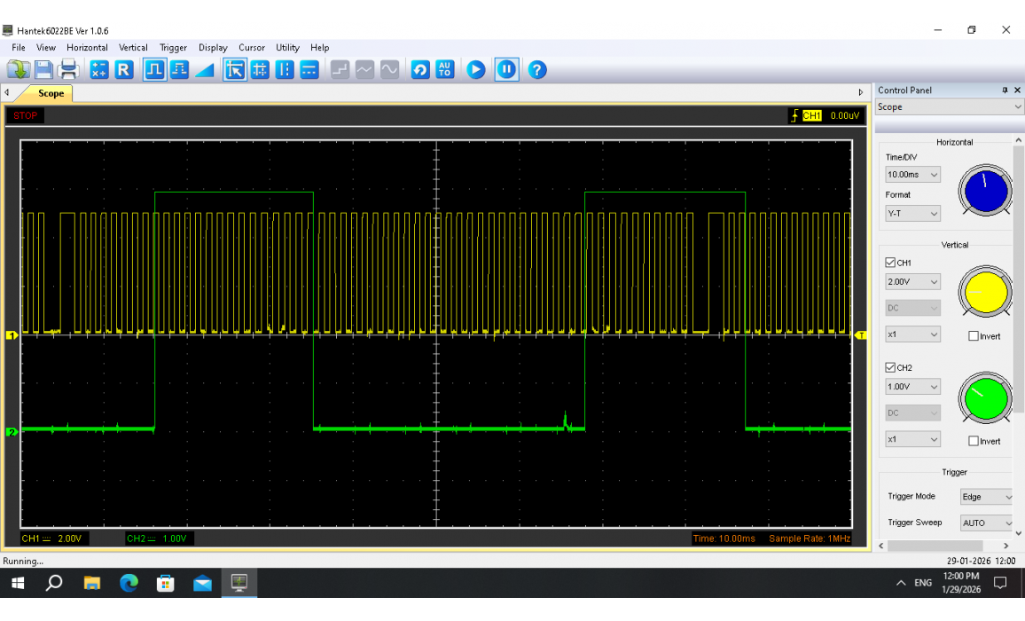
Task: Open Help with the question mark icon
Action: point(536,69)
